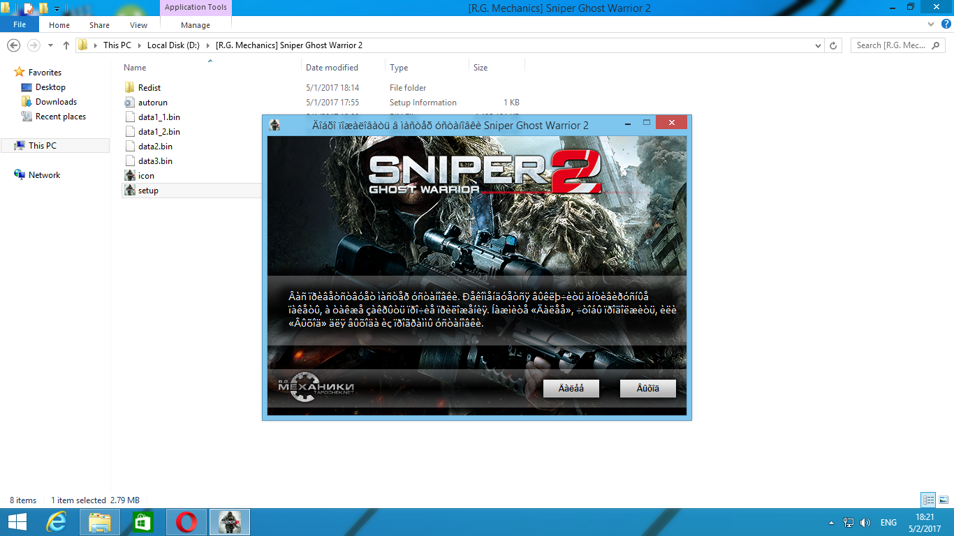This screenshot has width=954, height=536.
Task: Expand the chevron after This PC in breadcrumb
Action: [138, 45]
